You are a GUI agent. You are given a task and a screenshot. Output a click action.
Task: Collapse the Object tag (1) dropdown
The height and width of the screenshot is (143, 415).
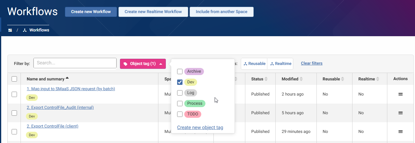click(x=143, y=64)
